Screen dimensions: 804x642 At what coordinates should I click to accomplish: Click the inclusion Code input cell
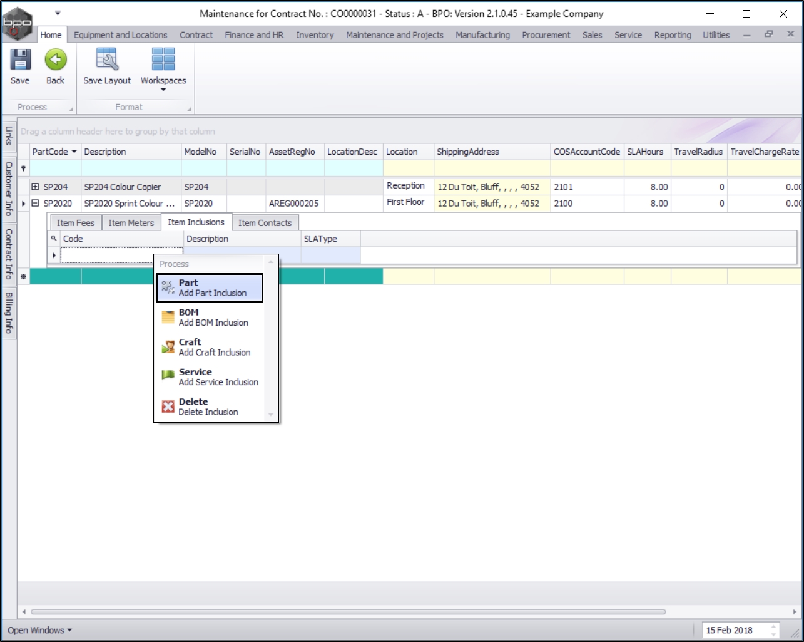122,255
